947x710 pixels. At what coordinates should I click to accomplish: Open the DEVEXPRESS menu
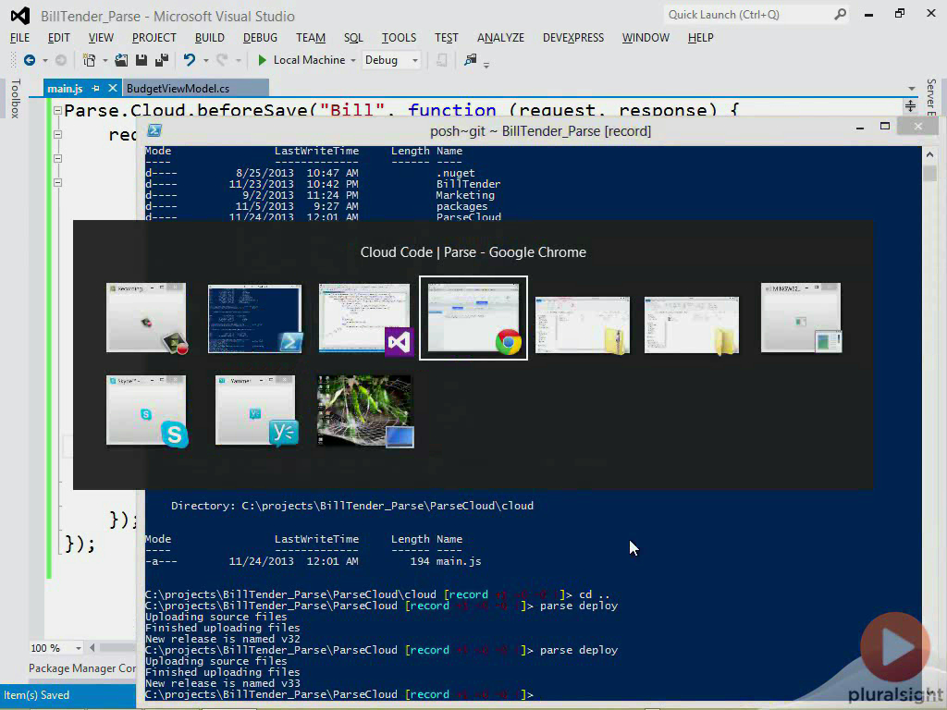point(573,37)
